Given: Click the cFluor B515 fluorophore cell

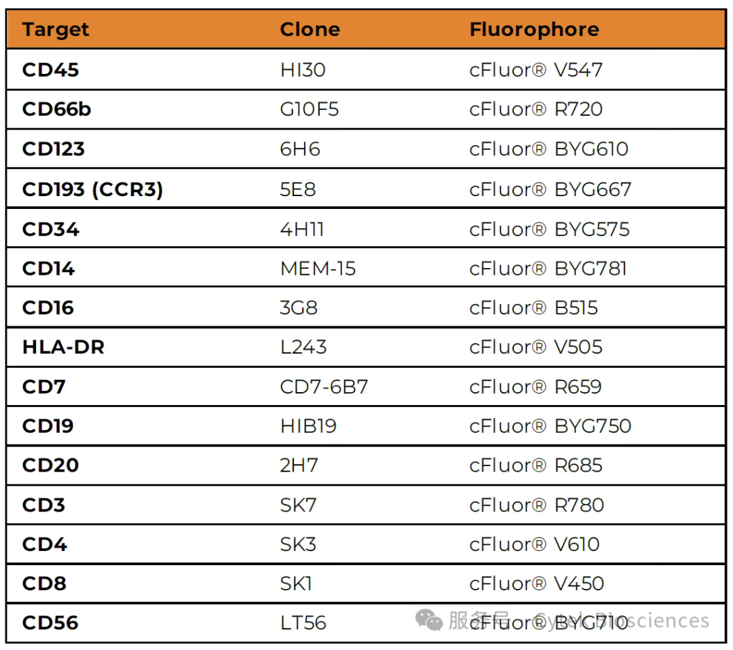Looking at the screenshot, I should (533, 308).
